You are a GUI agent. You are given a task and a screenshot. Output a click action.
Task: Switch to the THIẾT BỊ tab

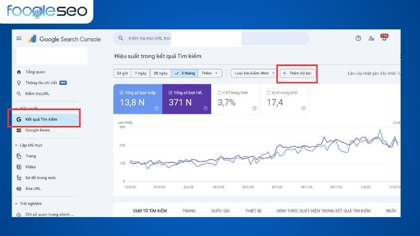point(253,211)
